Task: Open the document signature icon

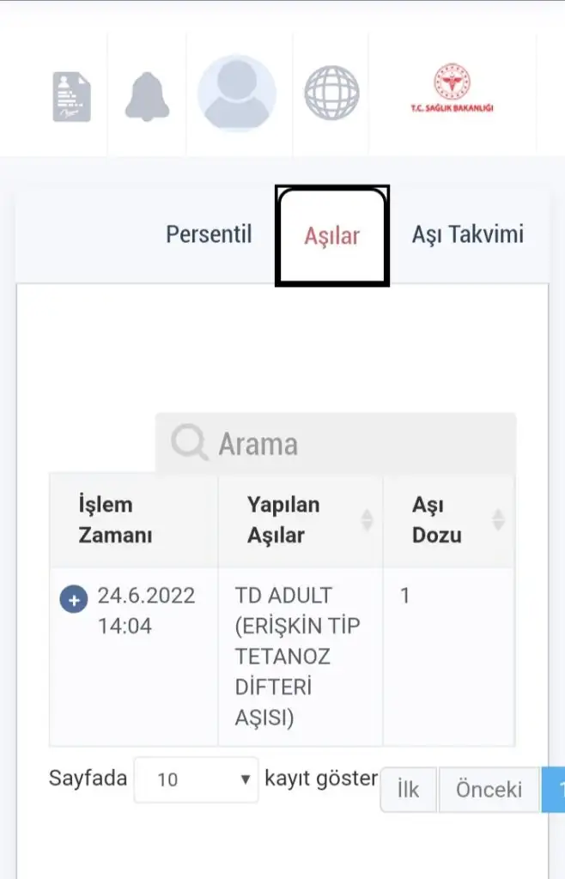Action: 72,96
